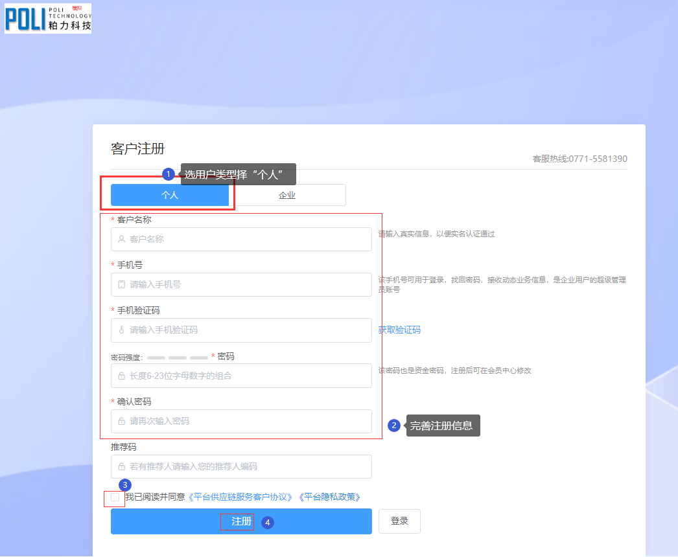Click the POLI 粕力科技 logo

pos(48,19)
